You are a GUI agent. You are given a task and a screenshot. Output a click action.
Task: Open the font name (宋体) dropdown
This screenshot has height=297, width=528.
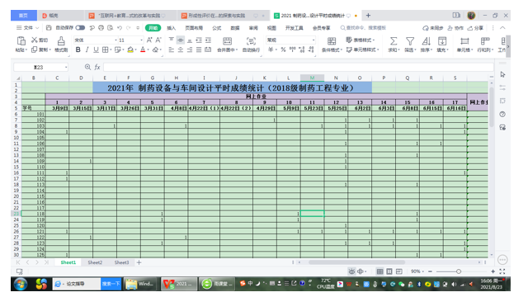(x=115, y=40)
